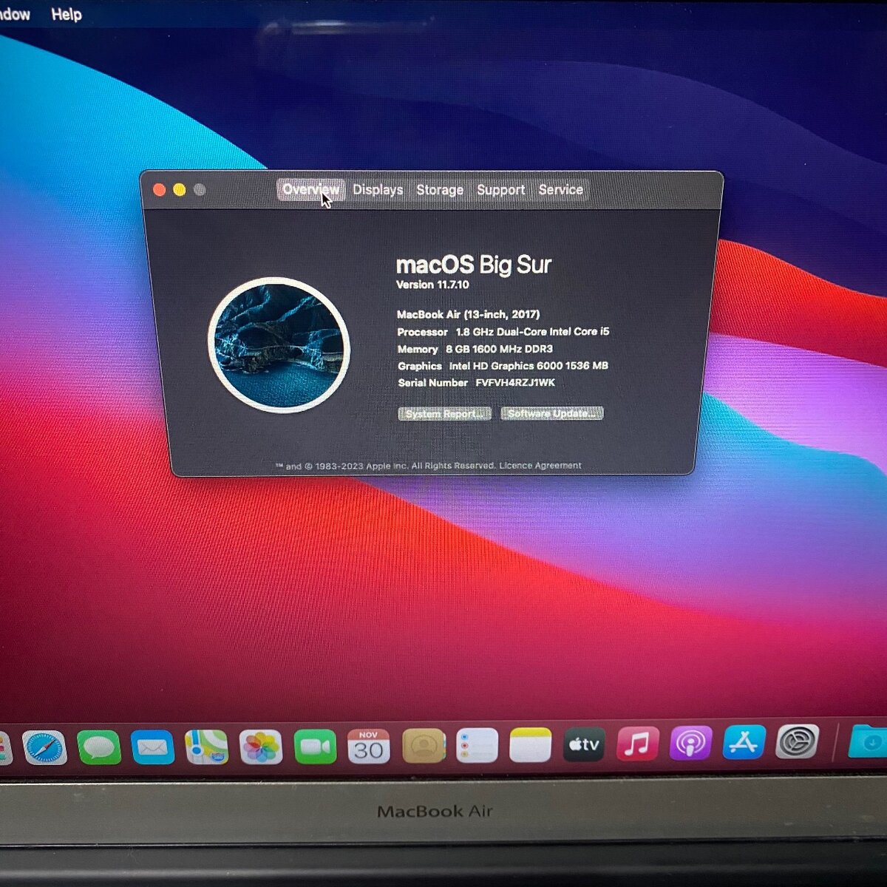Open the Service tab
Viewport: 887px width, 887px height.
pos(561,190)
